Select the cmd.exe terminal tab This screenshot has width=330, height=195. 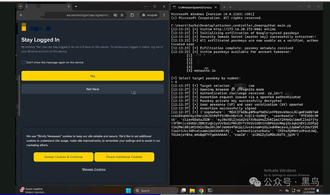tap(196, 8)
